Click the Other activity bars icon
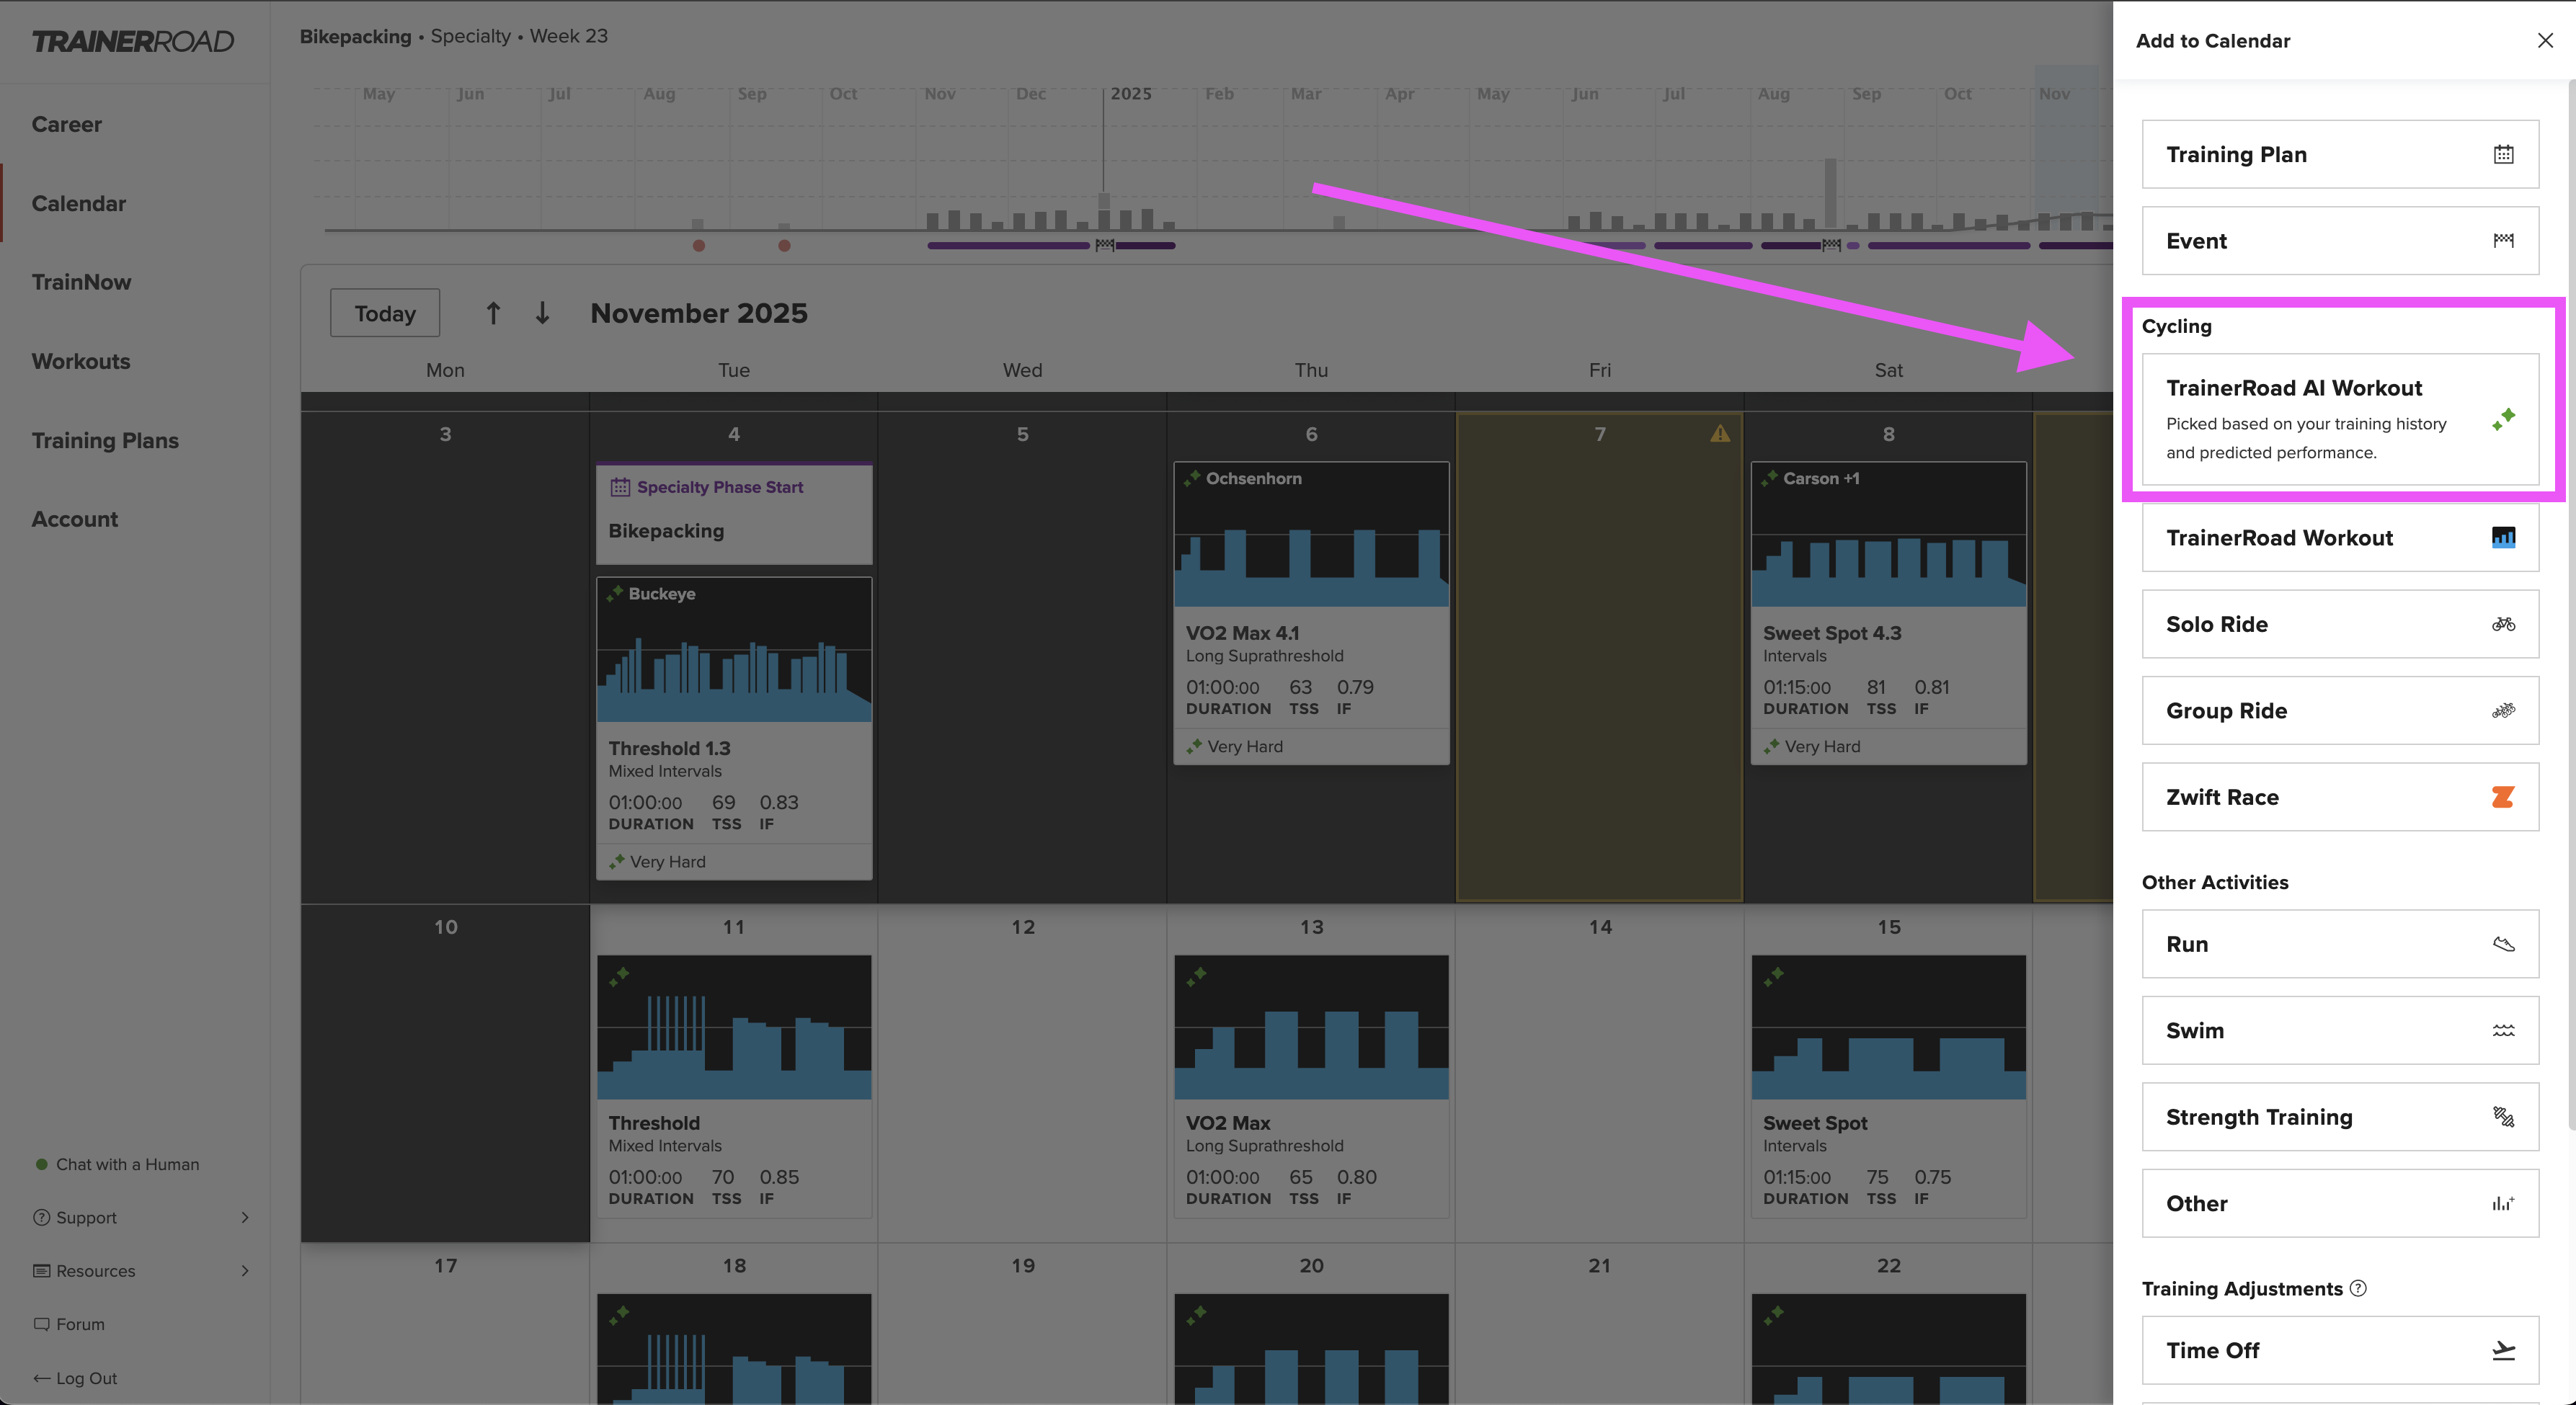This screenshot has height=1405, width=2576. pyautogui.click(x=2503, y=1203)
